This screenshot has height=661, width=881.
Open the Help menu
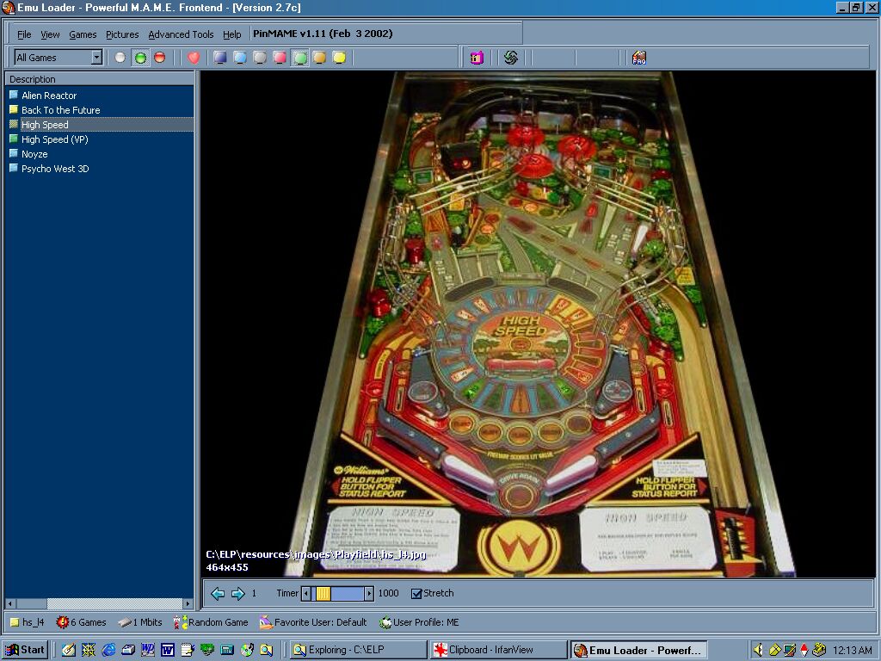(x=231, y=34)
